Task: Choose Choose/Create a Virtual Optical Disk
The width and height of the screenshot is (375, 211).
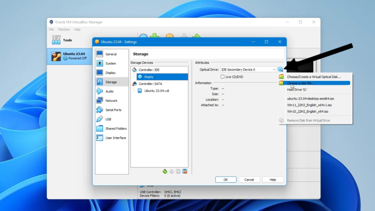Action: (315, 77)
